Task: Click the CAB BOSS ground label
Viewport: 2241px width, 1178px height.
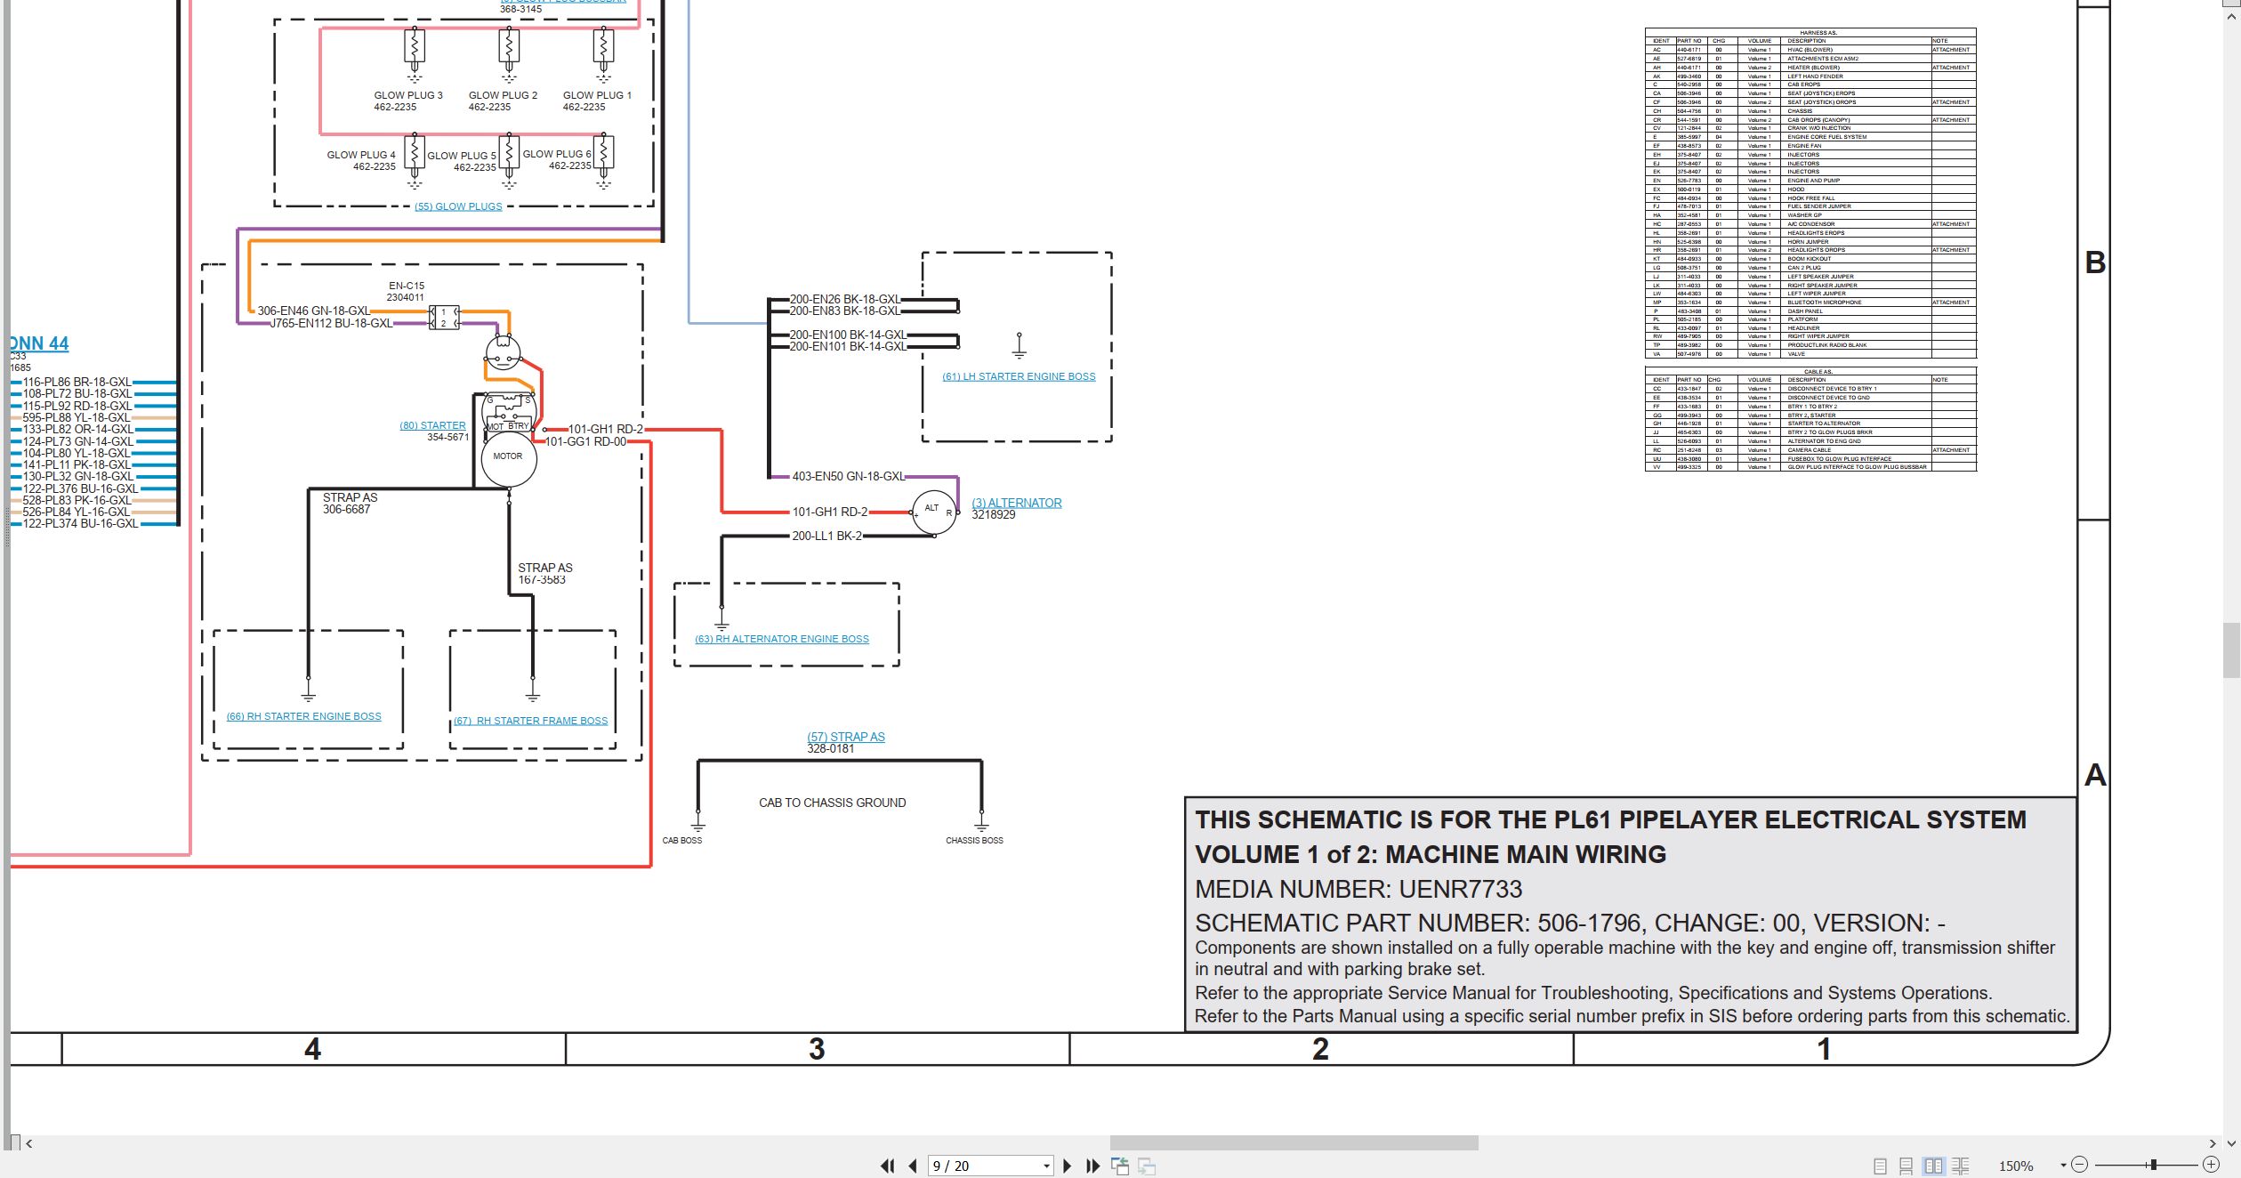Action: coord(682,840)
